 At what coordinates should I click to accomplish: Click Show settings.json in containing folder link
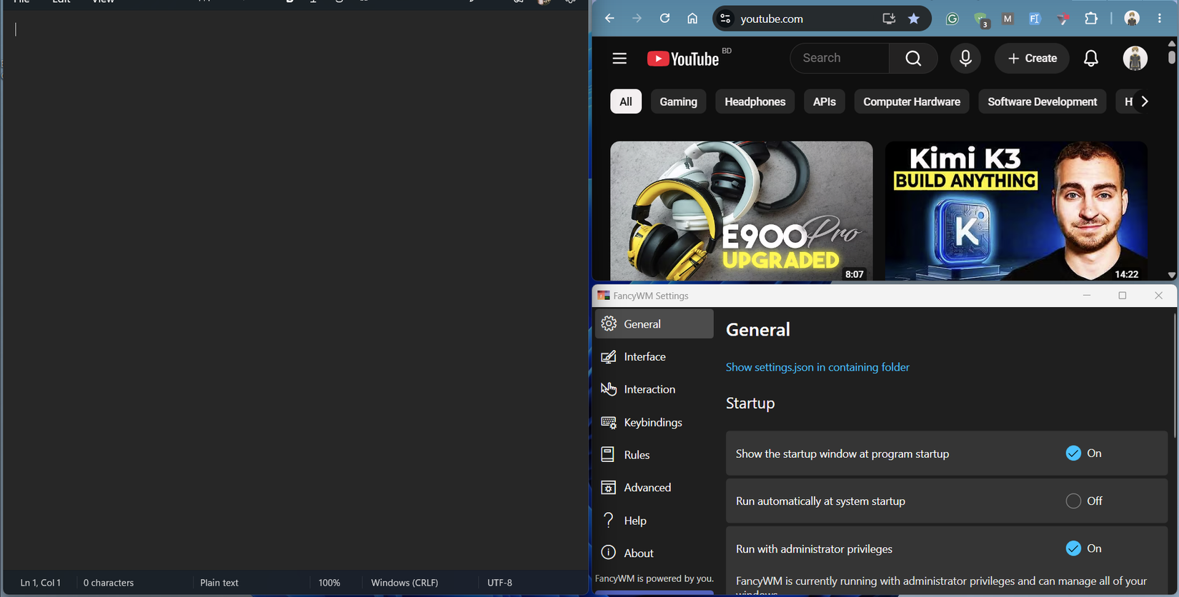coord(817,368)
